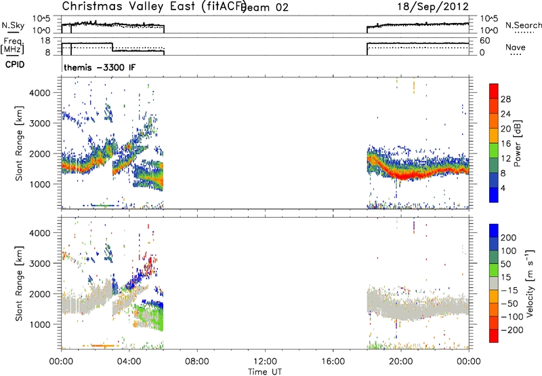Click the 'Power [dB]' colorbar title

point(517,143)
